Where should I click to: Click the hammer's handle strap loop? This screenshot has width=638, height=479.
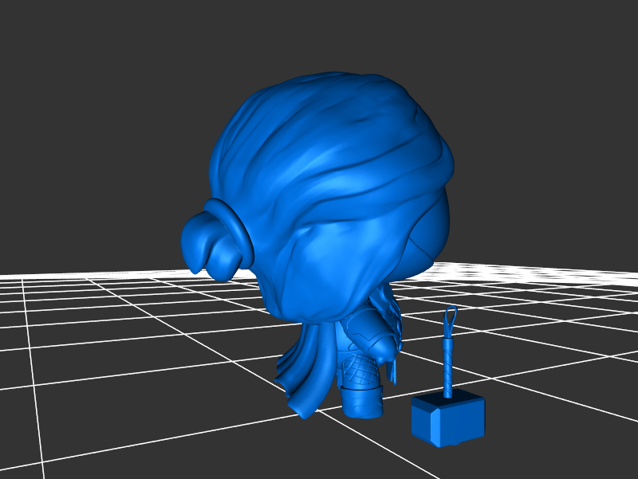tap(450, 321)
